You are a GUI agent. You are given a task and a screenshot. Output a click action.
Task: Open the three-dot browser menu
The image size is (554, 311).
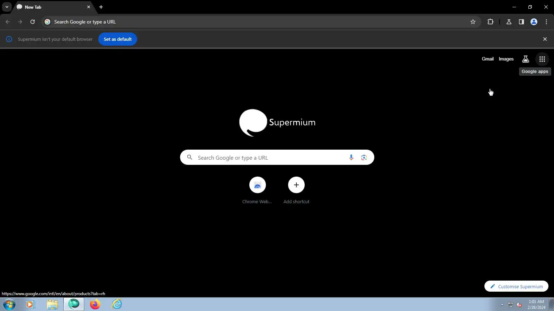[546, 22]
